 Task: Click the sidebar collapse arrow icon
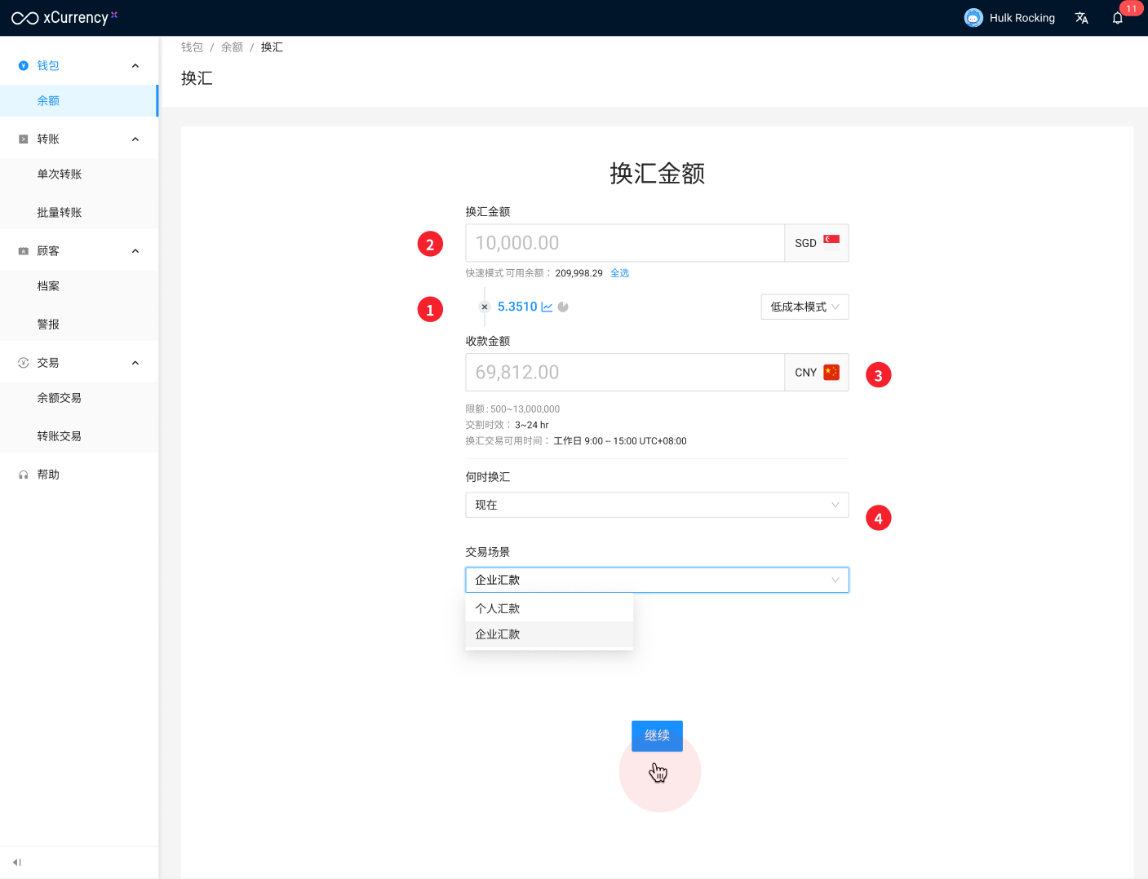tap(16, 862)
